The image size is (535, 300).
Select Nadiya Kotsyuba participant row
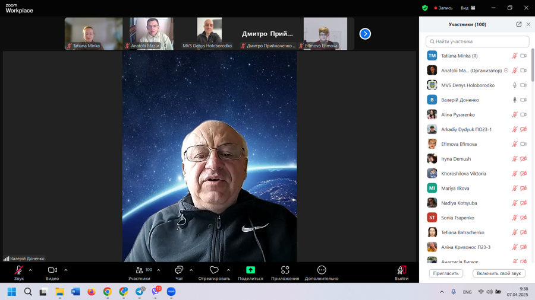click(477, 203)
